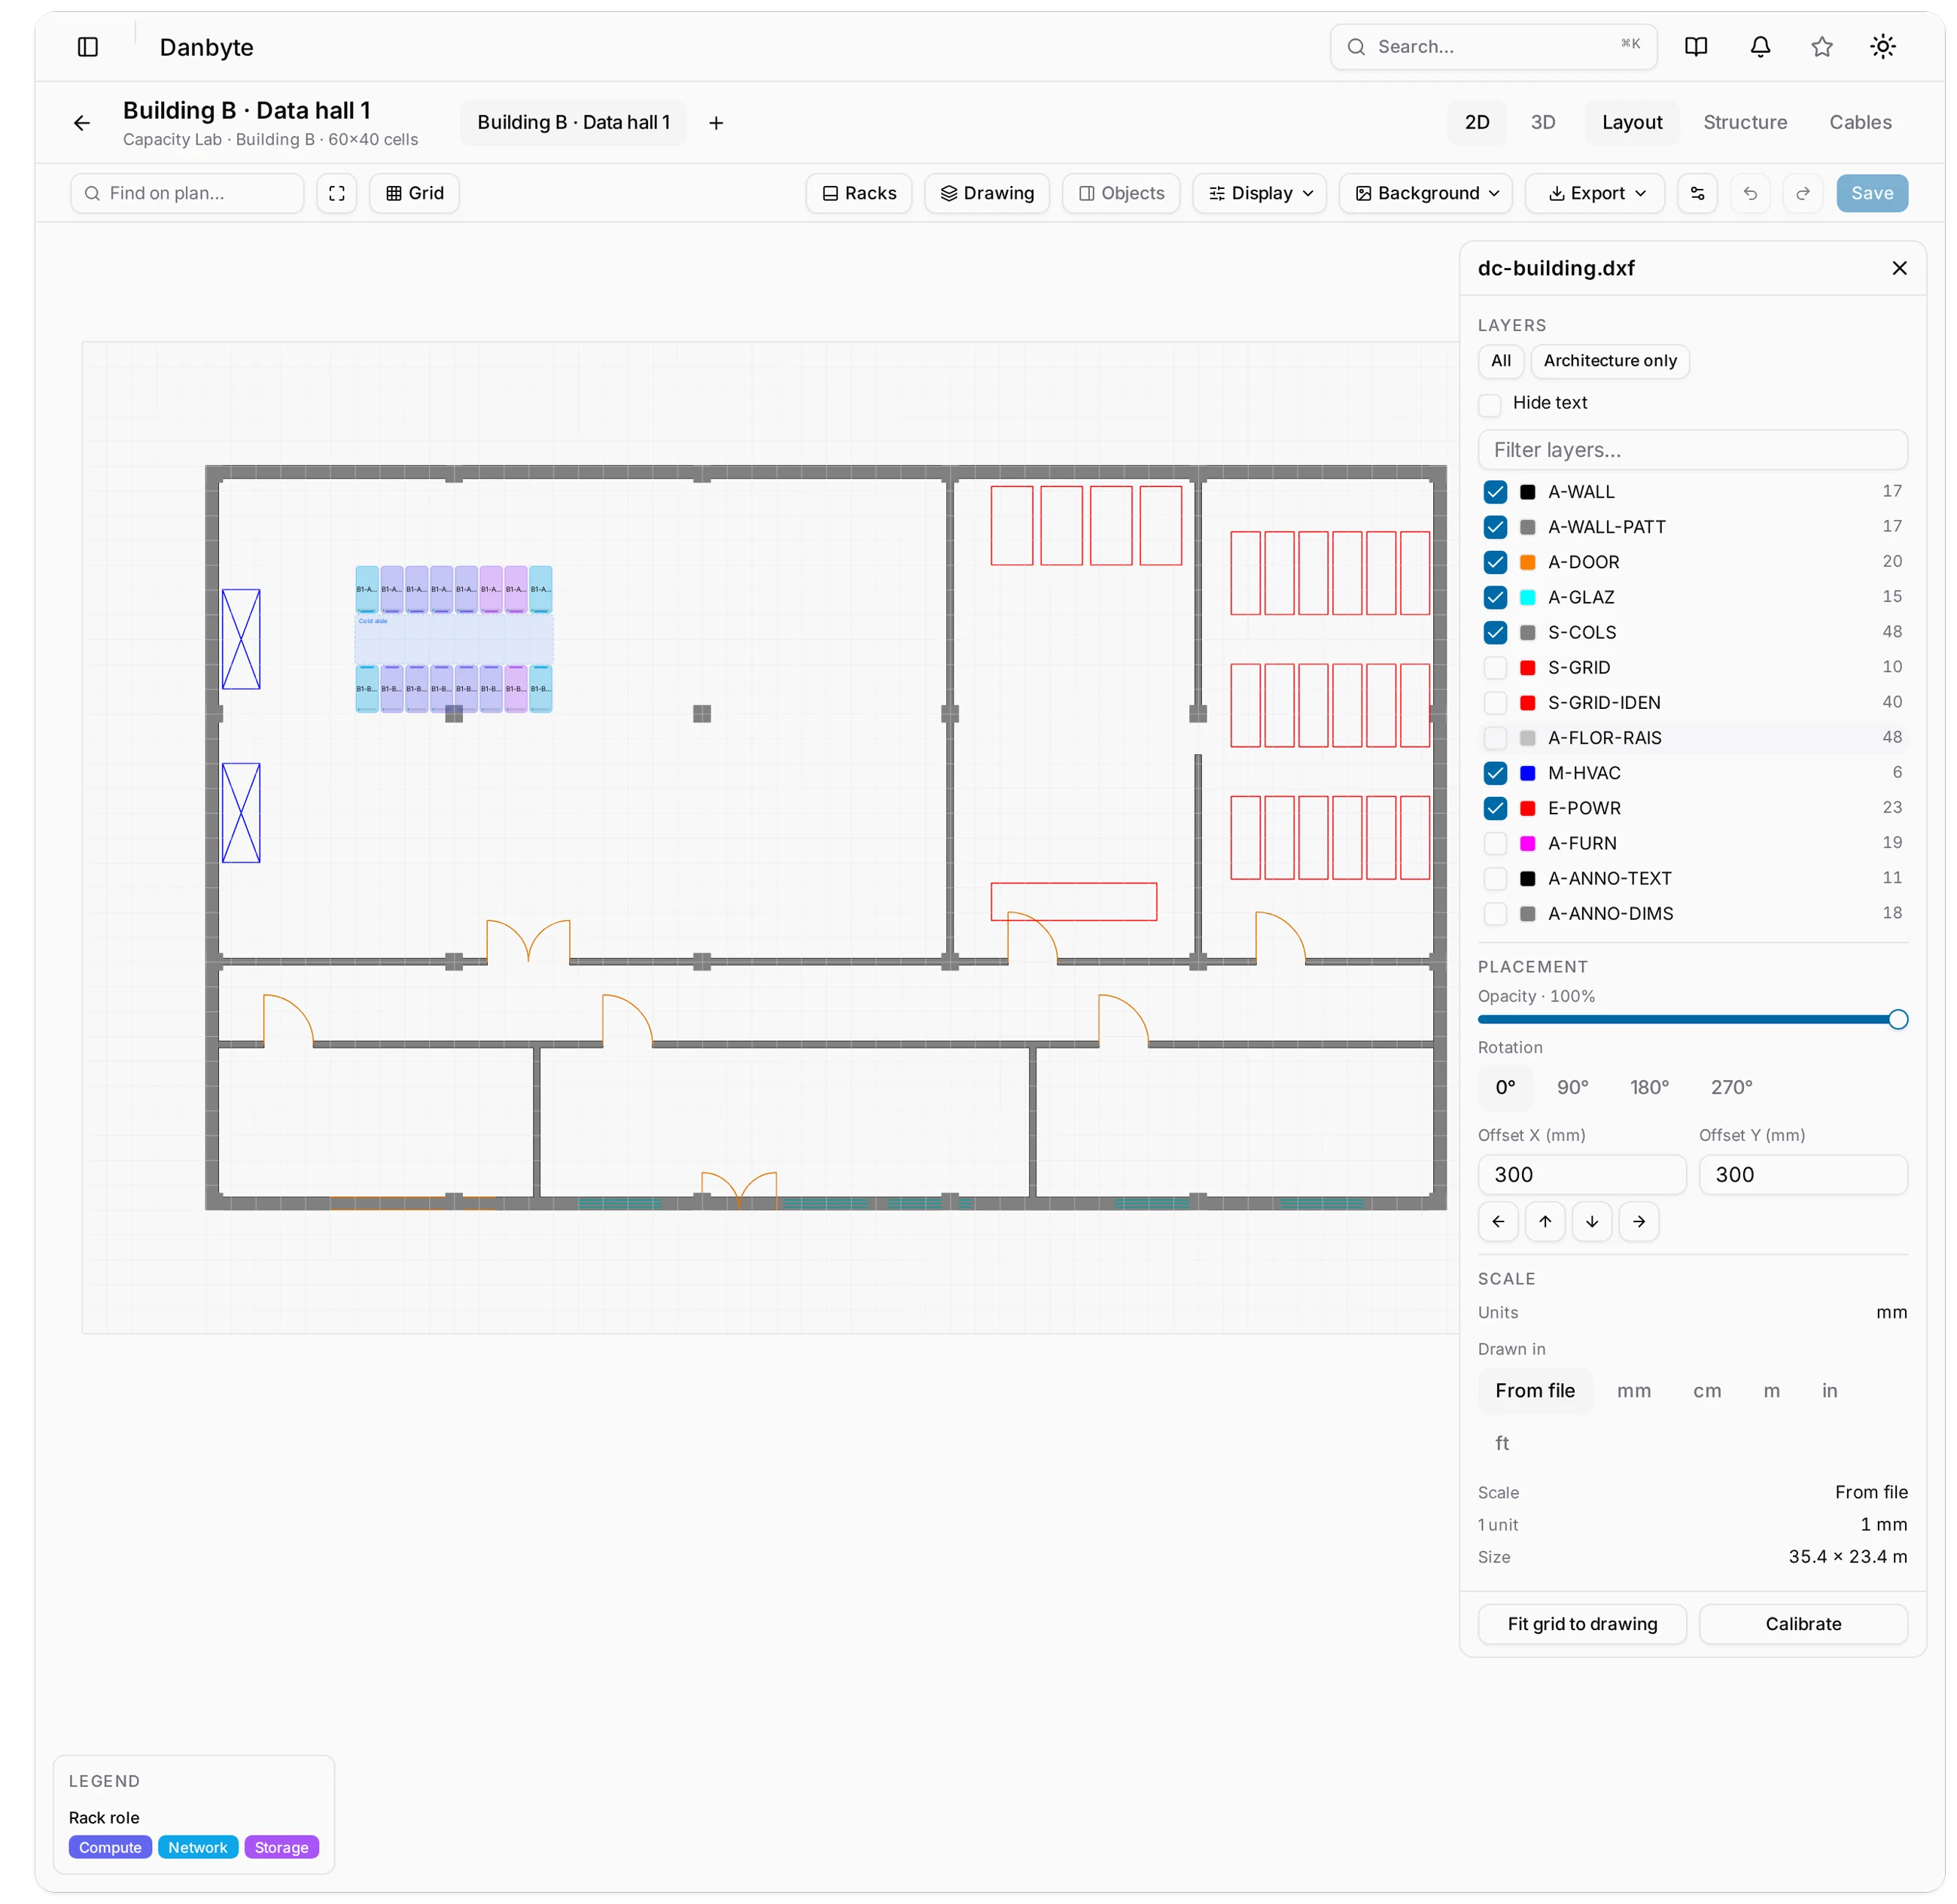This screenshot has width=1957, height=1904.
Task: Disable the M-HVAC layer
Action: (x=1495, y=773)
